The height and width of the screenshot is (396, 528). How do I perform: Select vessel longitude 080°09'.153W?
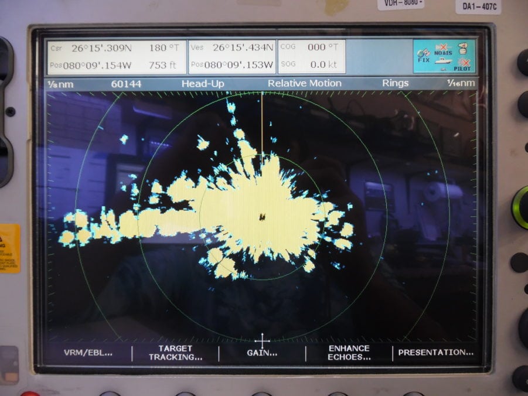tap(239, 64)
